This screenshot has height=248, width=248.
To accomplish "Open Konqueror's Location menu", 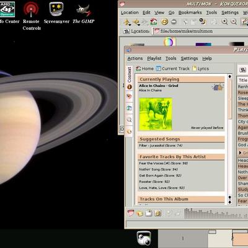I will 130,12.
